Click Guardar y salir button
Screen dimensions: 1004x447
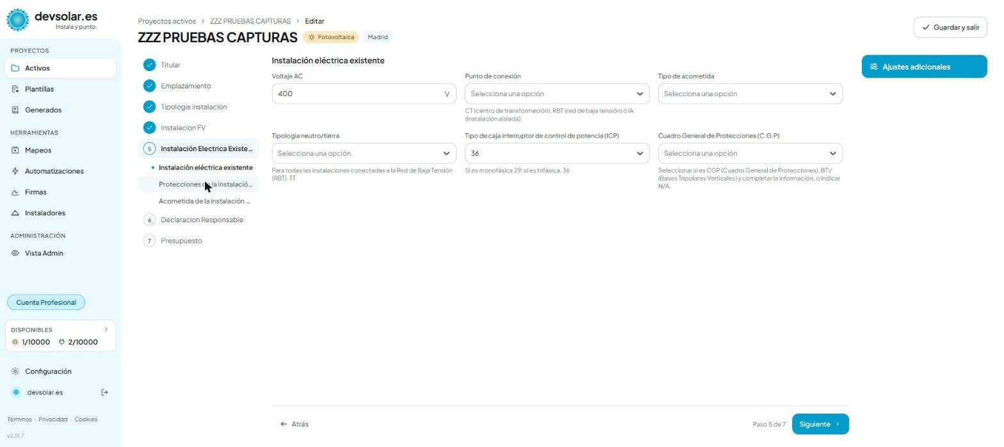[x=950, y=28]
